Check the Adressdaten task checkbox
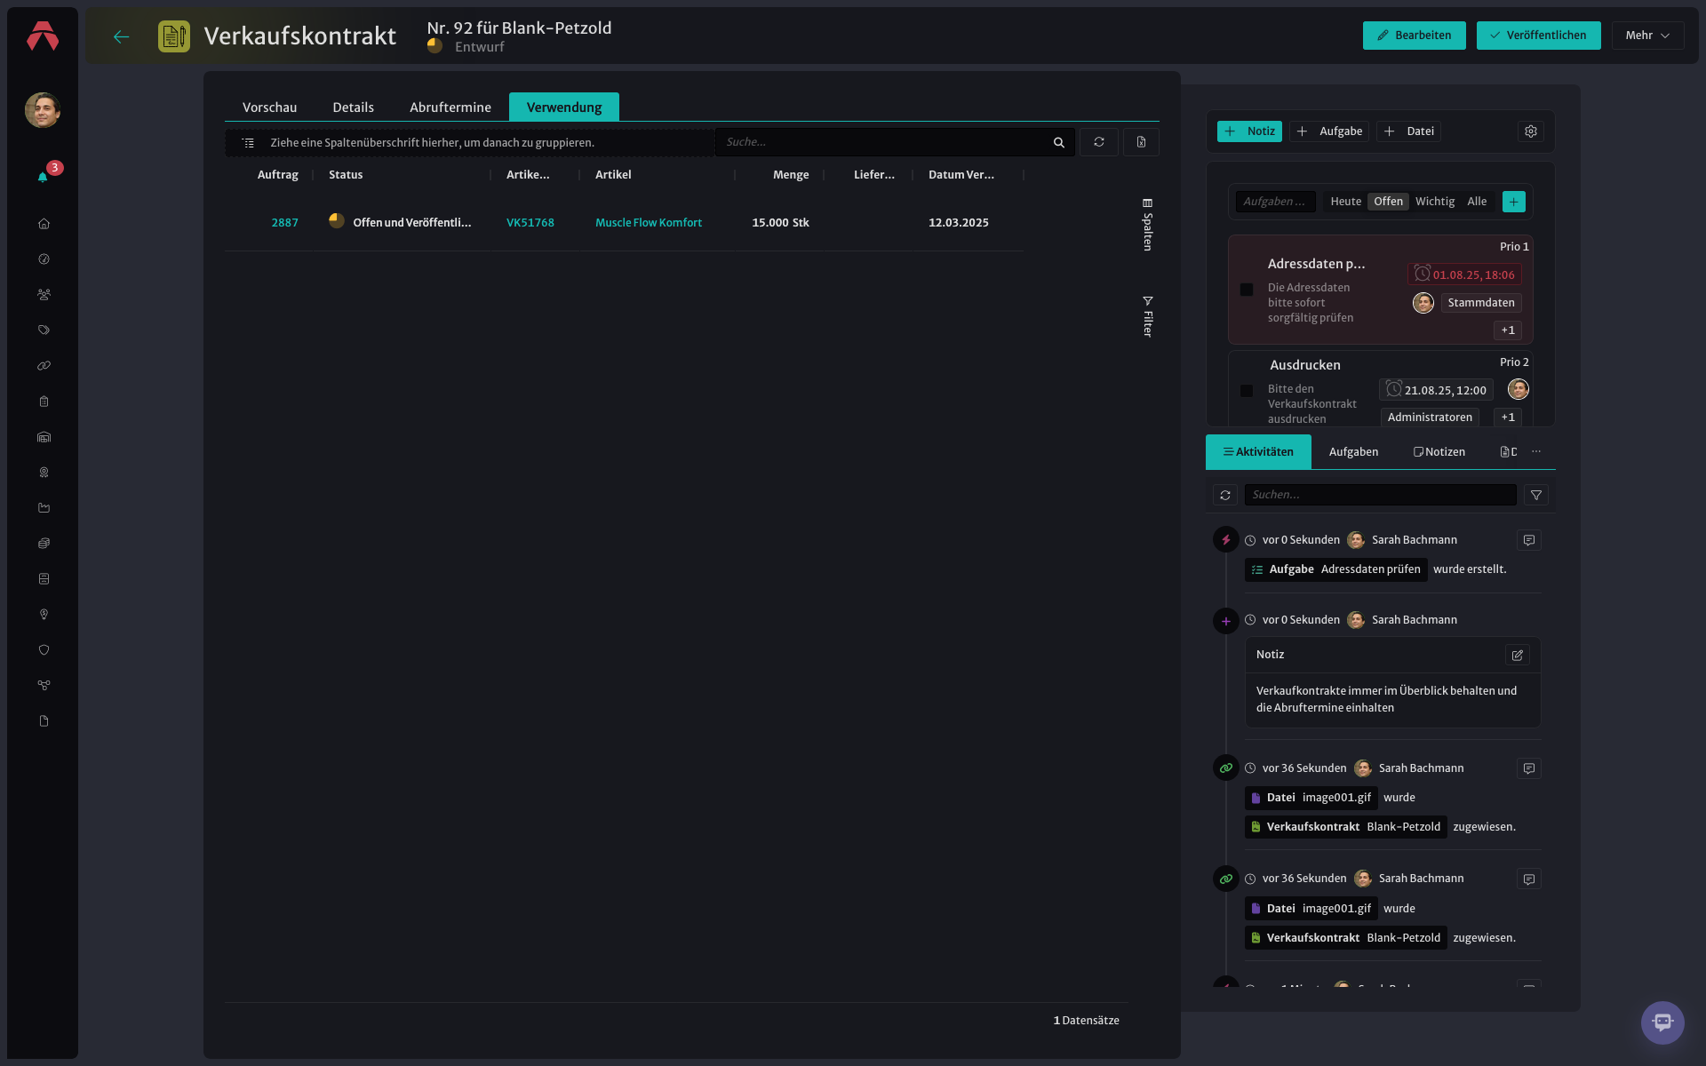The height and width of the screenshot is (1066, 1706). (1247, 290)
